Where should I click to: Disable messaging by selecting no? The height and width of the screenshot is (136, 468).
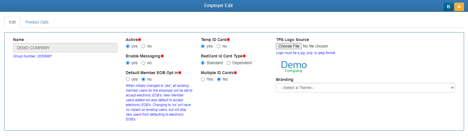[143, 63]
